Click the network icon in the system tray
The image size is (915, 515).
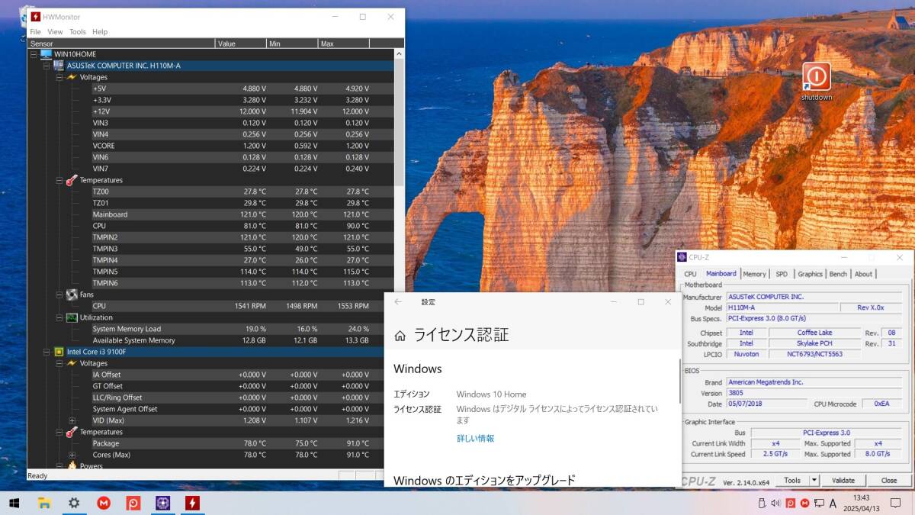click(x=819, y=503)
